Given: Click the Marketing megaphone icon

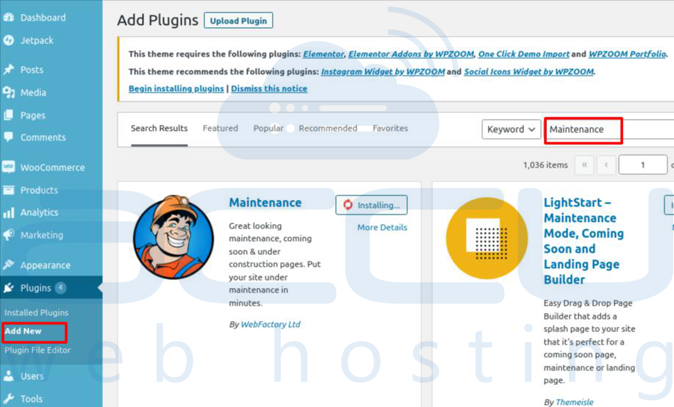Looking at the screenshot, I should pyautogui.click(x=9, y=234).
